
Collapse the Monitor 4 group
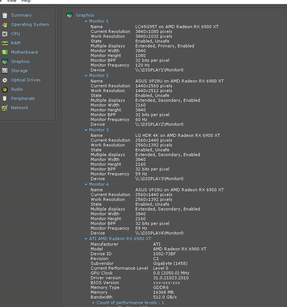[x=86, y=185]
